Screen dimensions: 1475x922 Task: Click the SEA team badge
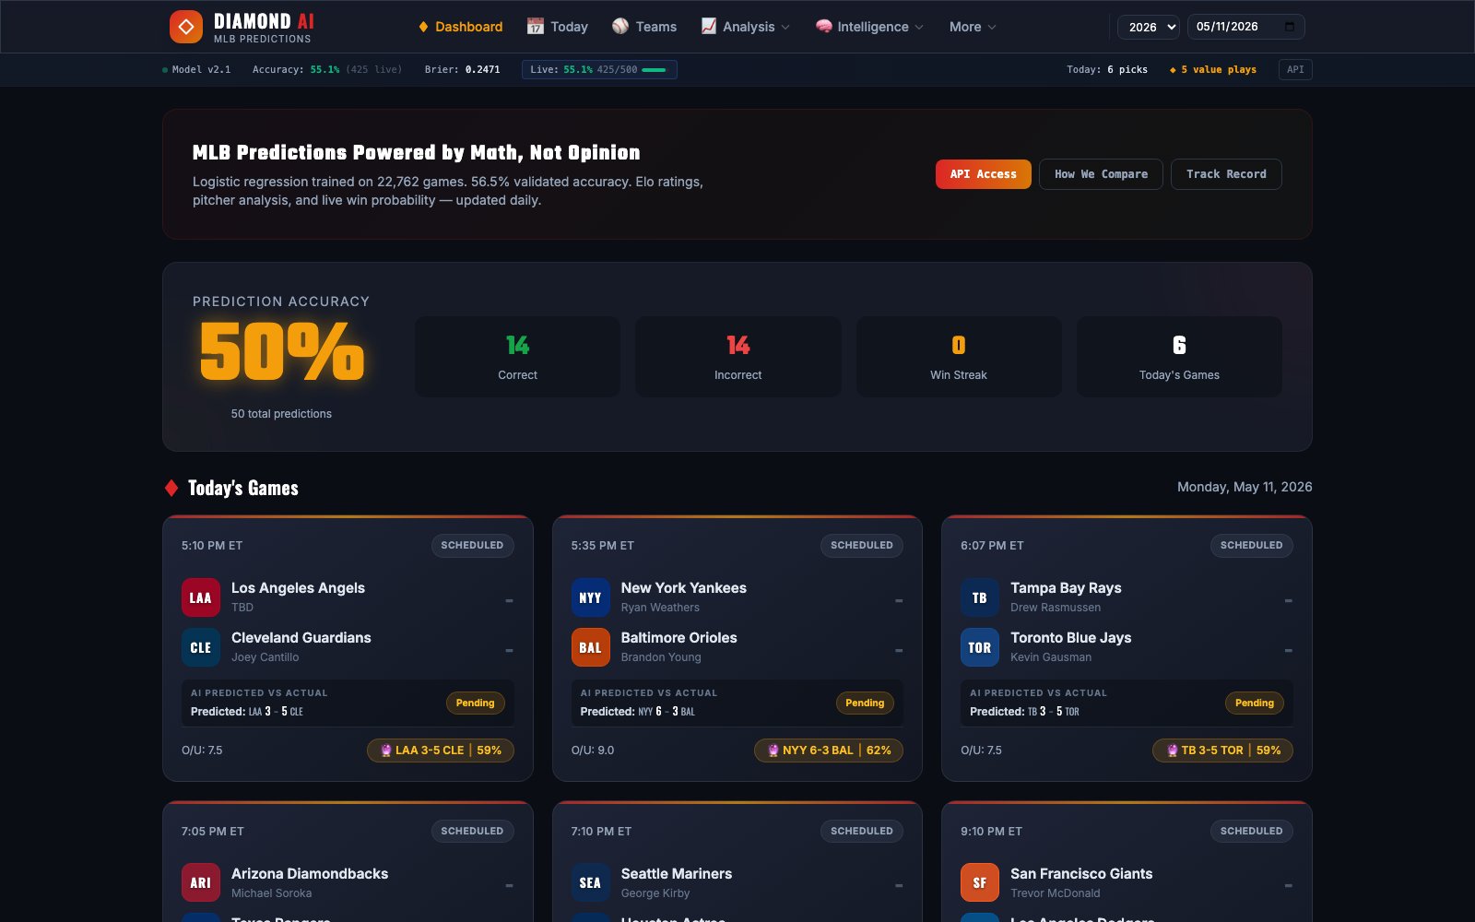[591, 882]
